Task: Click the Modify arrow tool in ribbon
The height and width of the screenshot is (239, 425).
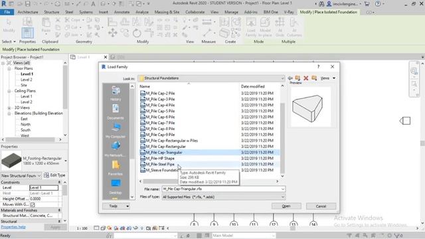Action: coord(9,26)
